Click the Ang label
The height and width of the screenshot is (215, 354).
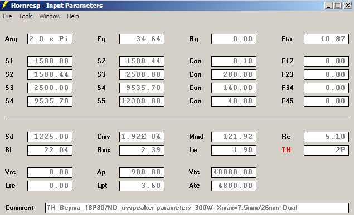[11, 39]
